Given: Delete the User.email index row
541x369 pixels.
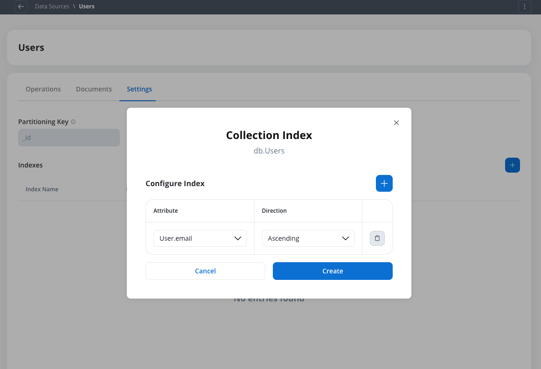Looking at the screenshot, I should pos(377,238).
